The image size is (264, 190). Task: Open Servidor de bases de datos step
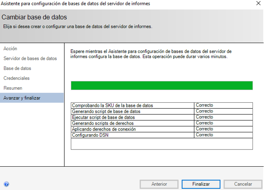[30, 58]
